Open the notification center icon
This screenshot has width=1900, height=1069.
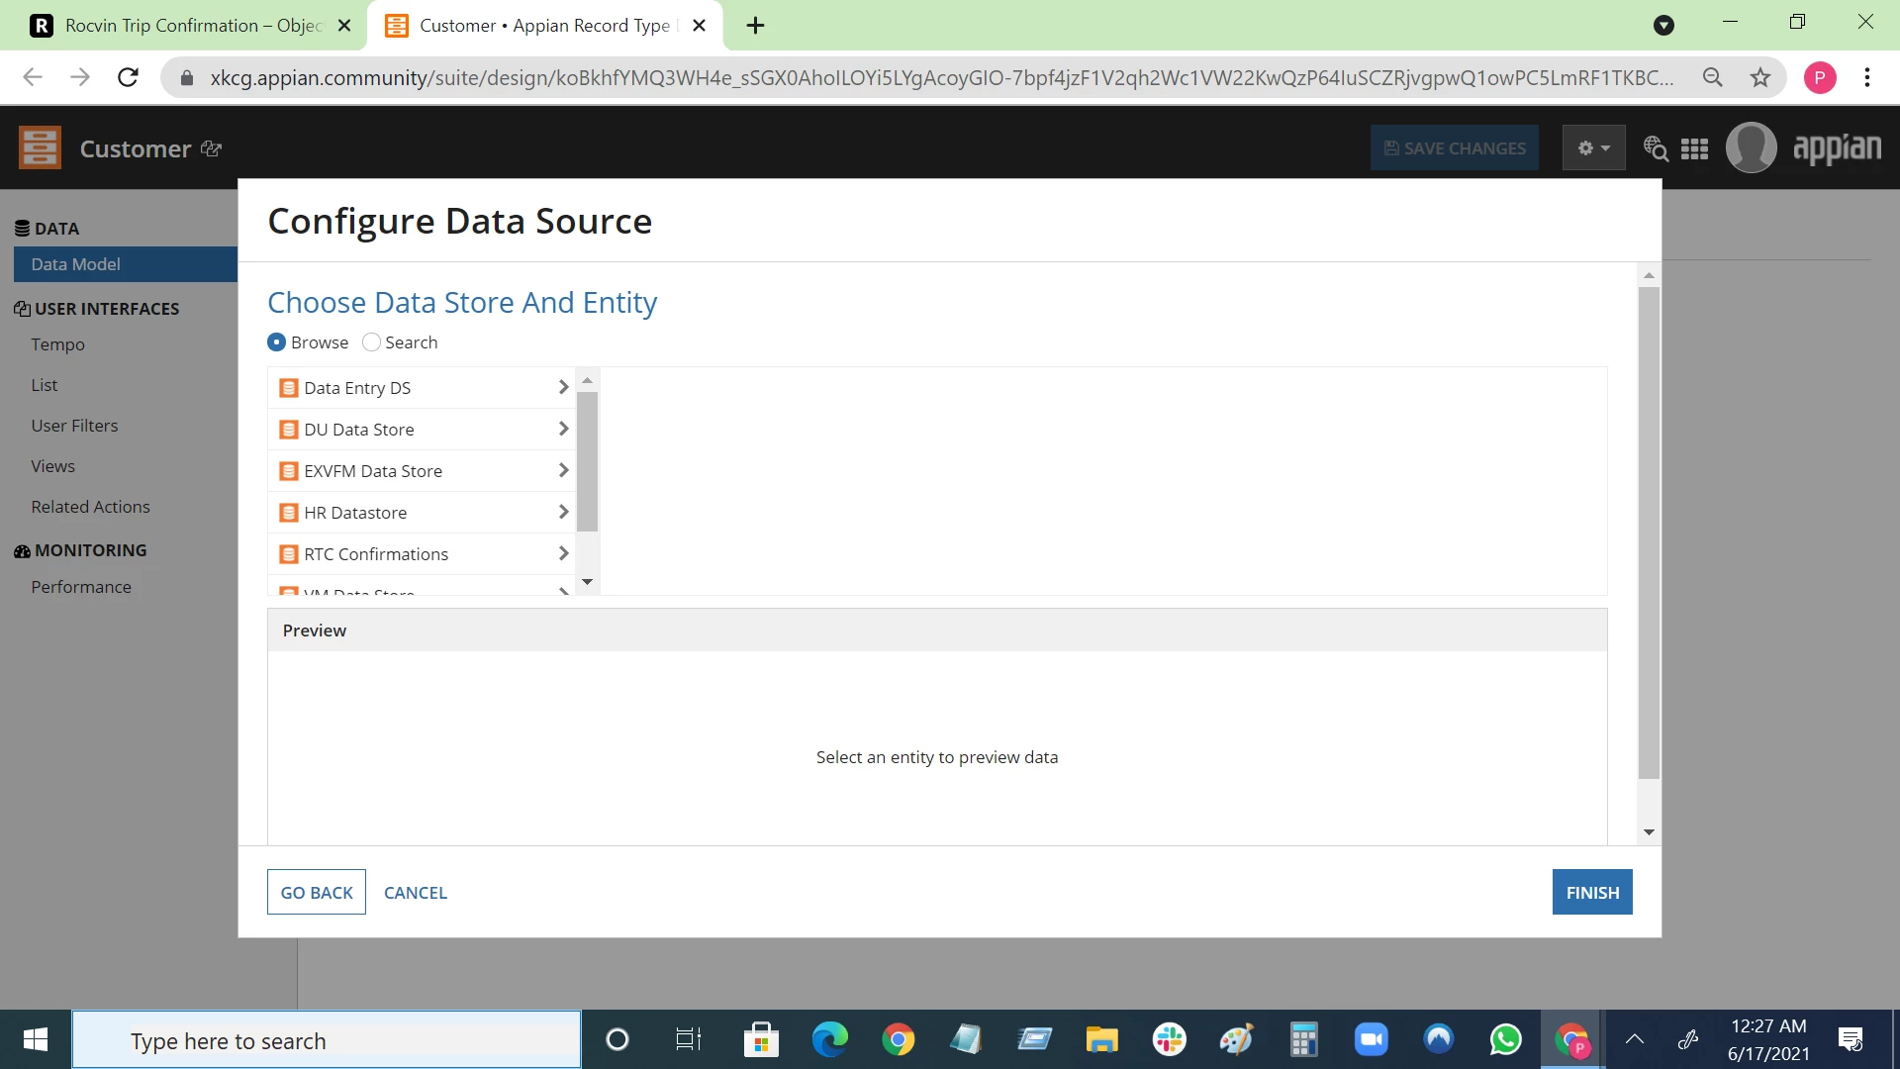click(1851, 1039)
